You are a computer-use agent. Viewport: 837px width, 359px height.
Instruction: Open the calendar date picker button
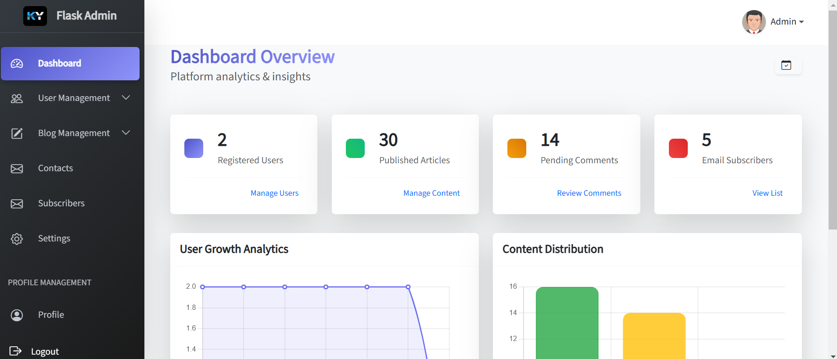pyautogui.click(x=788, y=65)
